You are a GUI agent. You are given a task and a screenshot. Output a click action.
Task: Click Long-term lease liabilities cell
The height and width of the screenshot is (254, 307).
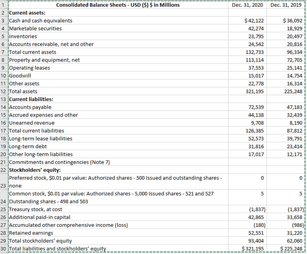click(118, 138)
